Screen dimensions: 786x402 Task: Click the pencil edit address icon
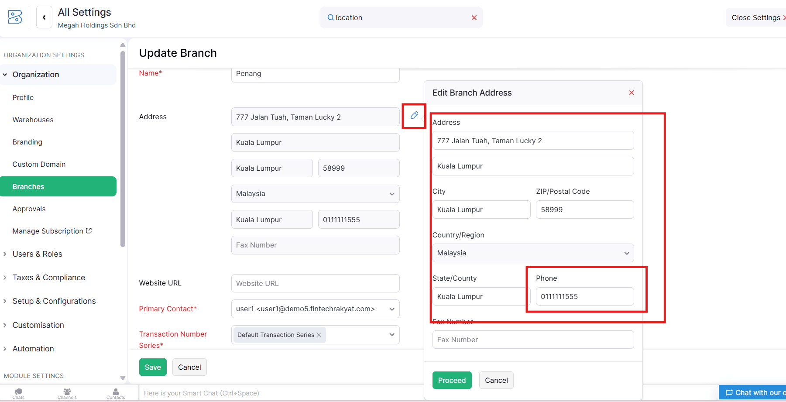coord(414,116)
